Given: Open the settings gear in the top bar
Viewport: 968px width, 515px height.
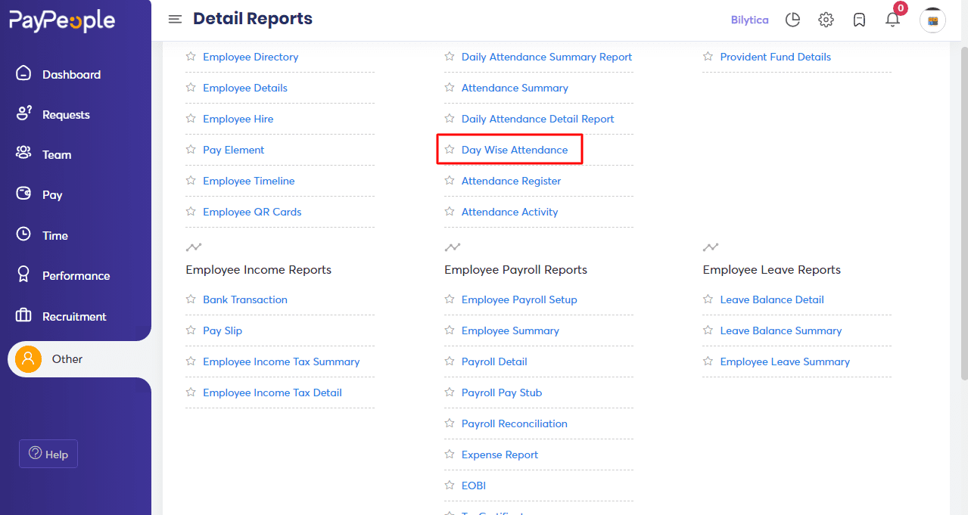Looking at the screenshot, I should (826, 20).
